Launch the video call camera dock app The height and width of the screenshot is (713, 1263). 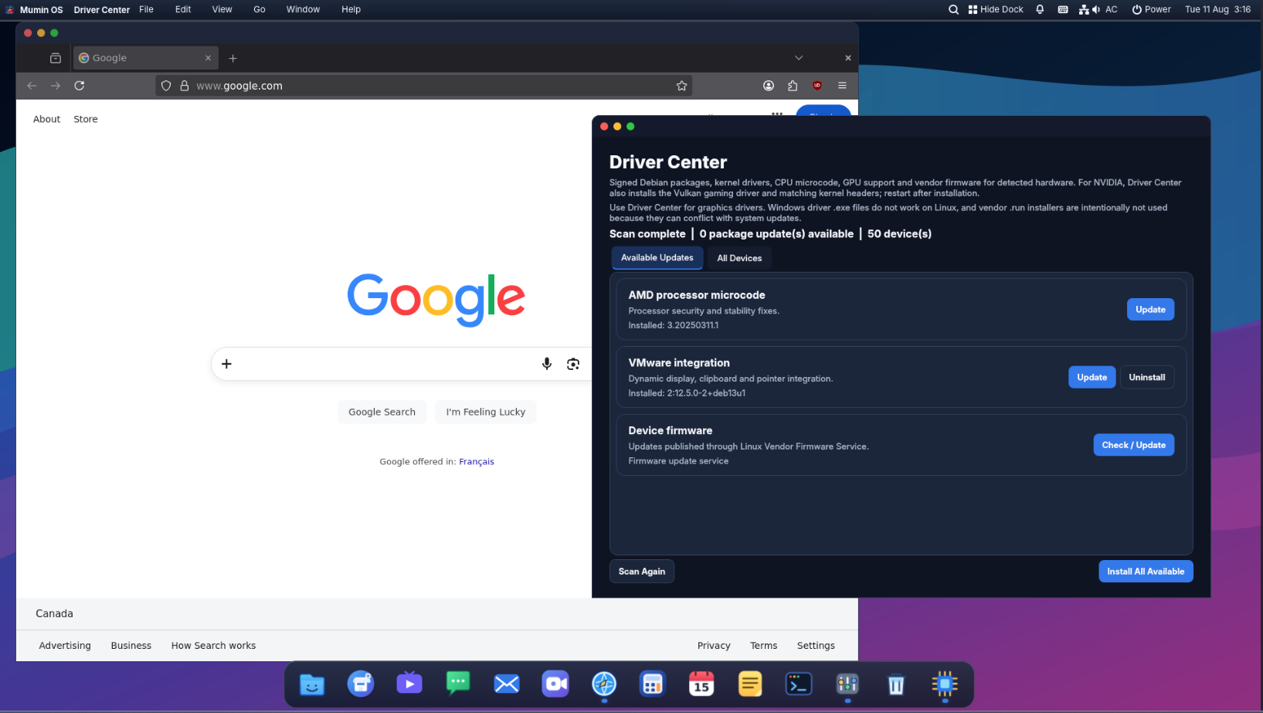555,684
